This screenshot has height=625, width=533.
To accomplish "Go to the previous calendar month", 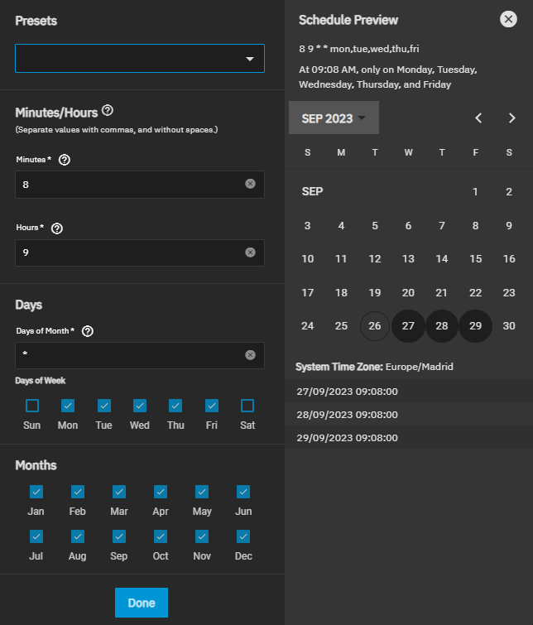I will (478, 118).
